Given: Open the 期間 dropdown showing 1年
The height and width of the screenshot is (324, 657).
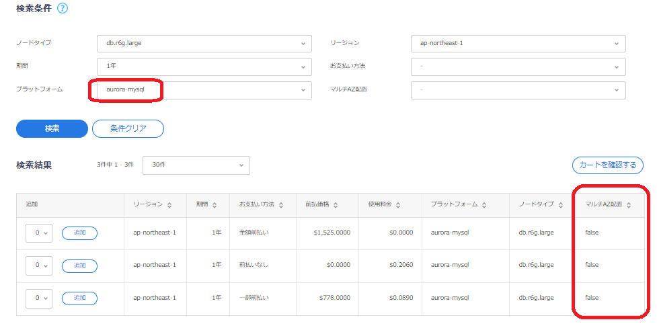Looking at the screenshot, I should click(x=204, y=67).
